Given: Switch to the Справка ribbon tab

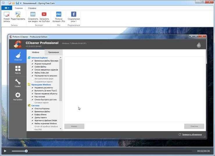Looking at the screenshot, I should (32, 8).
